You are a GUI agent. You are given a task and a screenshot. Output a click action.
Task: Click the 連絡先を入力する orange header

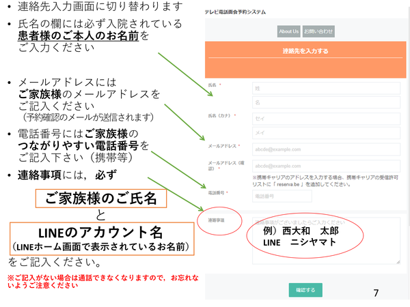305,51
